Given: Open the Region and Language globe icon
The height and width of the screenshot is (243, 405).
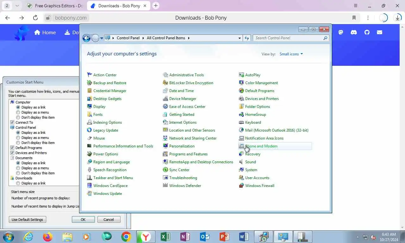Looking at the screenshot, I should click(90, 162).
